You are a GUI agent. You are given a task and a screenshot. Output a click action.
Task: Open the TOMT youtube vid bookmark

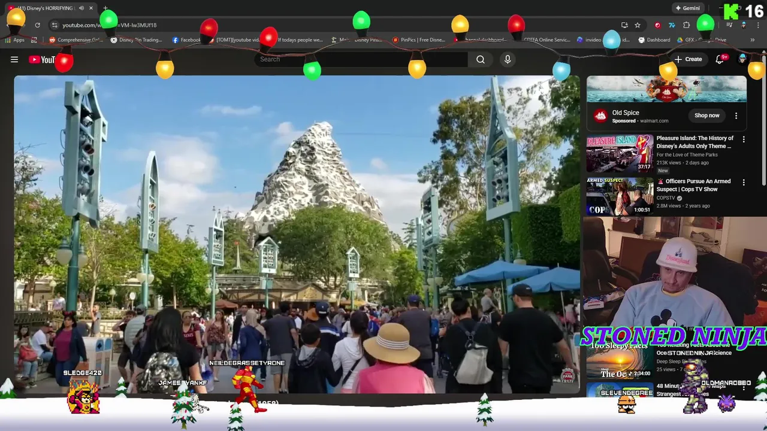234,40
